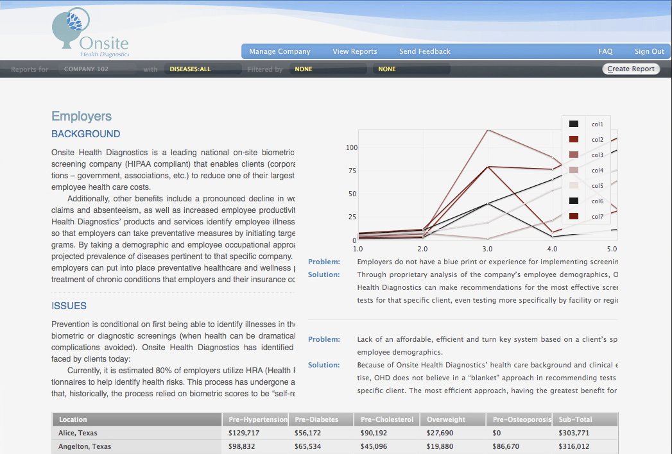Go to View Reports
This screenshot has width=672, height=454.
[354, 51]
